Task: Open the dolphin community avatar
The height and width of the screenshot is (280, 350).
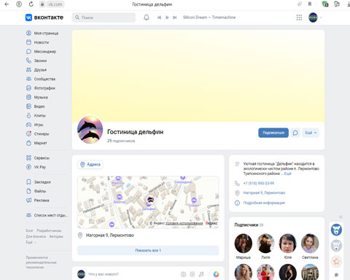Action: (90, 130)
